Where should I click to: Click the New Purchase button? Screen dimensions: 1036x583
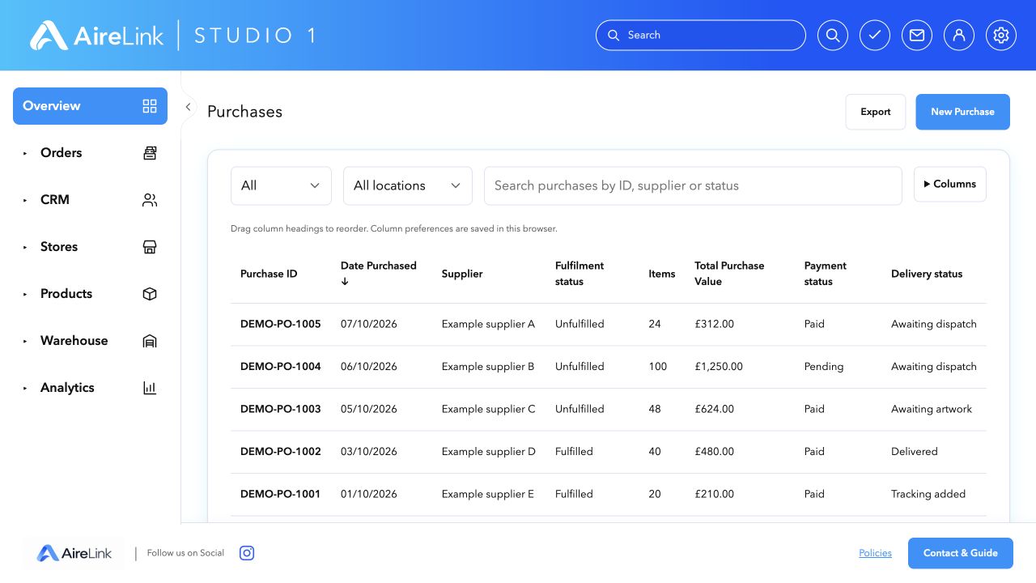click(962, 112)
